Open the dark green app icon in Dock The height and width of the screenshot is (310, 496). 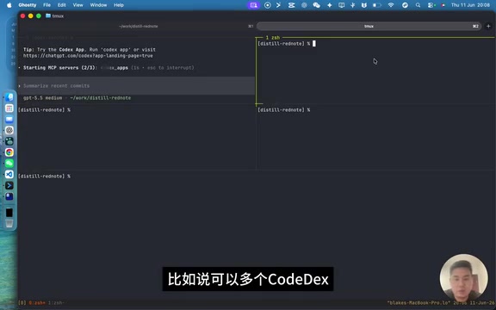coord(9,141)
